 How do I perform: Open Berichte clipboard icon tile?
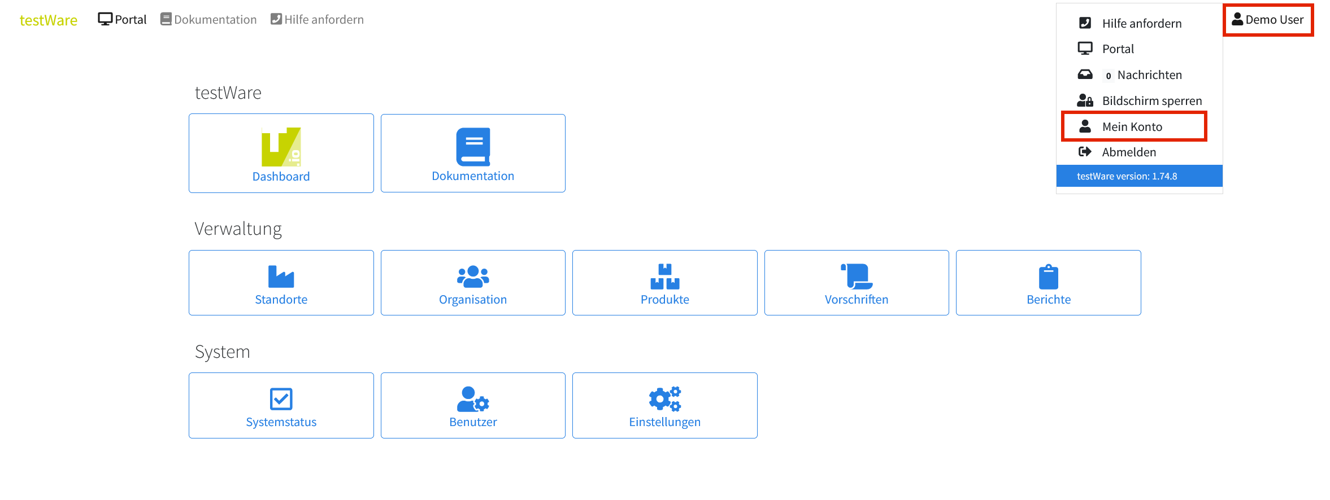[1048, 283]
